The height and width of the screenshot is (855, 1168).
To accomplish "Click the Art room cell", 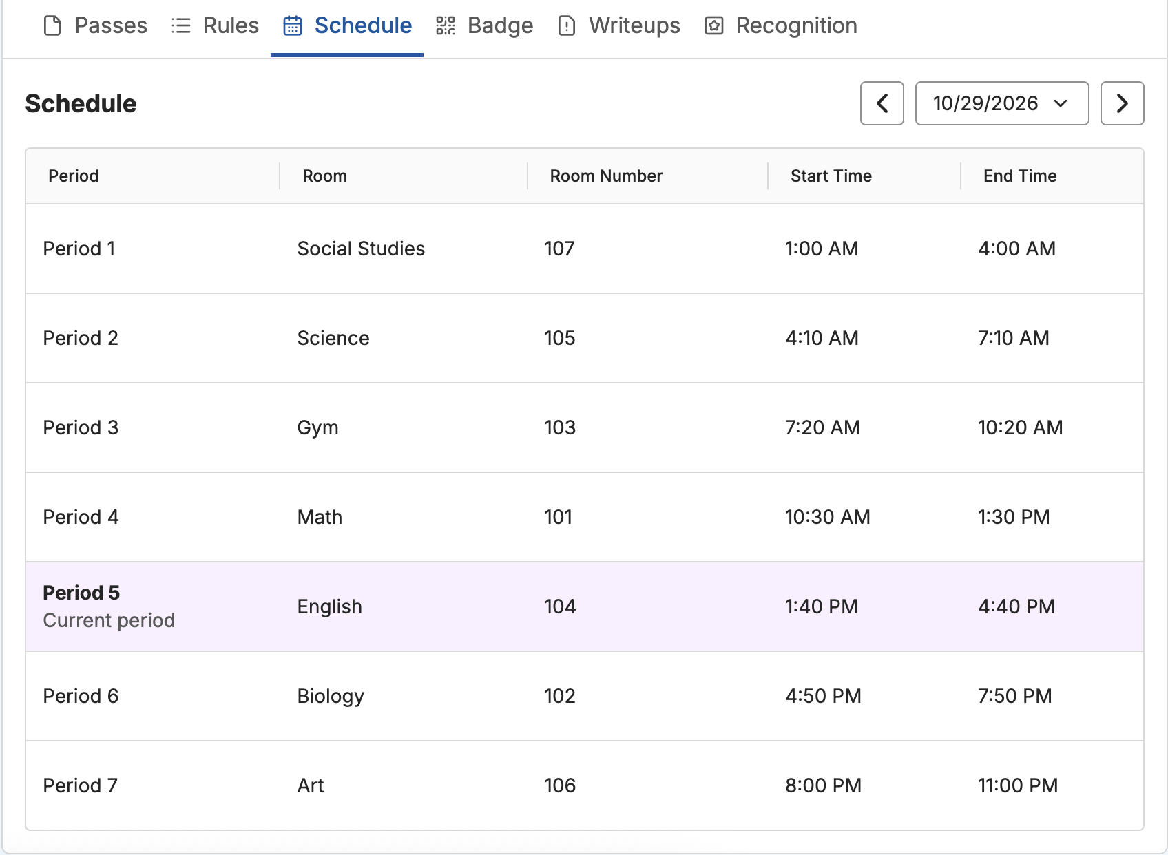I will point(311,785).
